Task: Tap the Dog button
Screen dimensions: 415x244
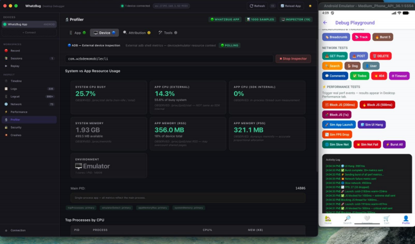Action: (352, 66)
